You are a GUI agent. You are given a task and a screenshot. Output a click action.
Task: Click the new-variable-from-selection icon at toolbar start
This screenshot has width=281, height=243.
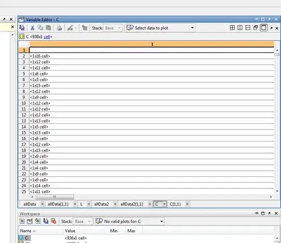pos(22,28)
